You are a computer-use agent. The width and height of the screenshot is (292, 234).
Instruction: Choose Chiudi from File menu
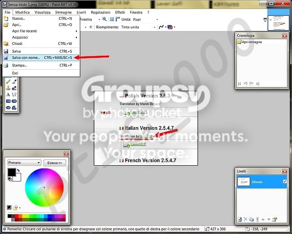coord(41,44)
